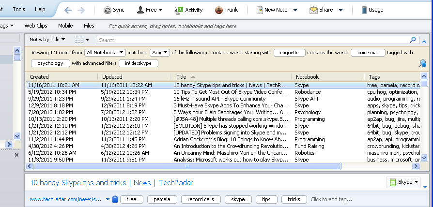
Task: Open the Activity feed
Action: (188, 10)
